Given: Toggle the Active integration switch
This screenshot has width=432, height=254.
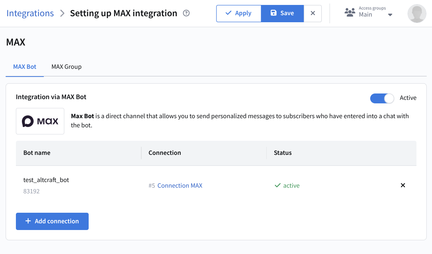Looking at the screenshot, I should (381, 98).
